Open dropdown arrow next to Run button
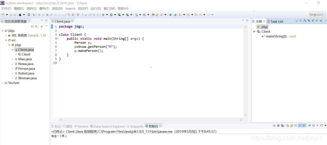 click(x=115, y=15)
